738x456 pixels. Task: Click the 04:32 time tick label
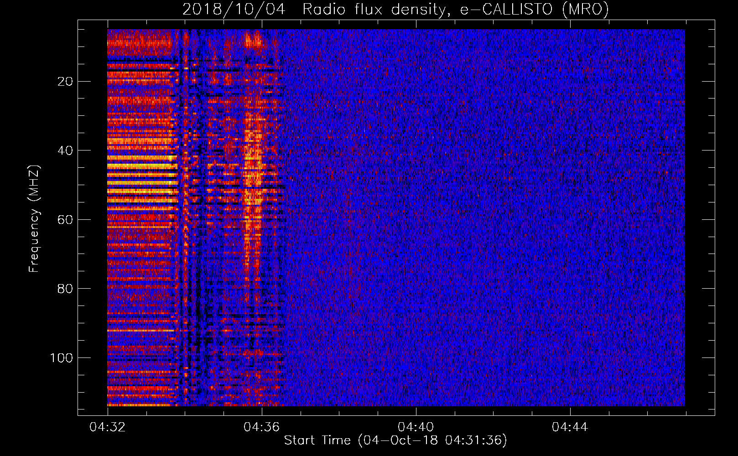[x=108, y=427]
